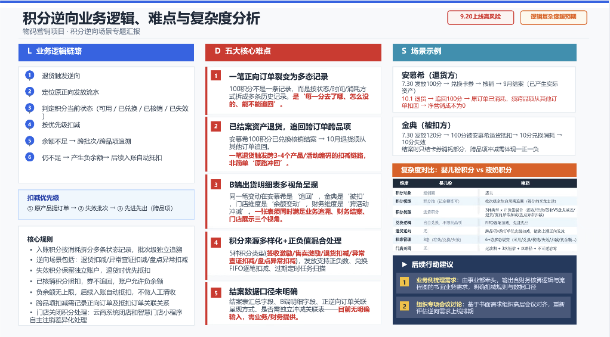Click the 金典（被扣方） card title

pos(426,126)
